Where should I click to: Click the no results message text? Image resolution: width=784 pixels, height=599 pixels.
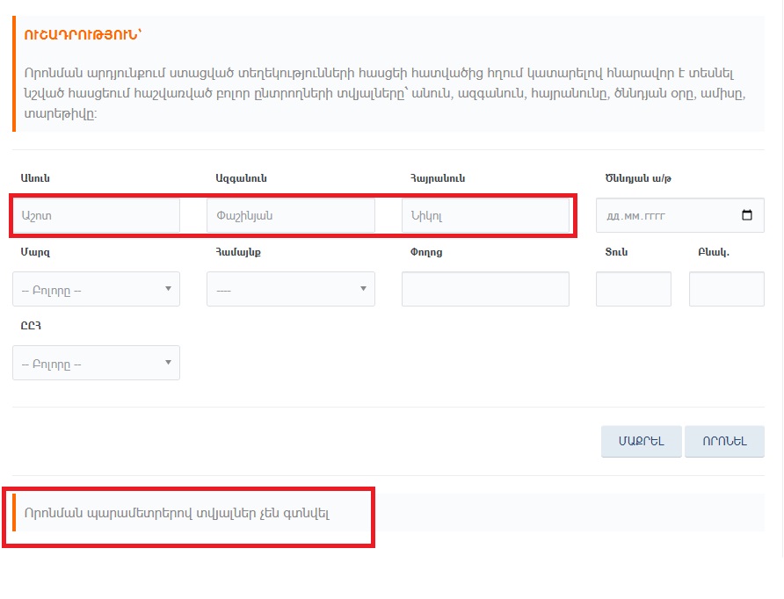[177, 513]
